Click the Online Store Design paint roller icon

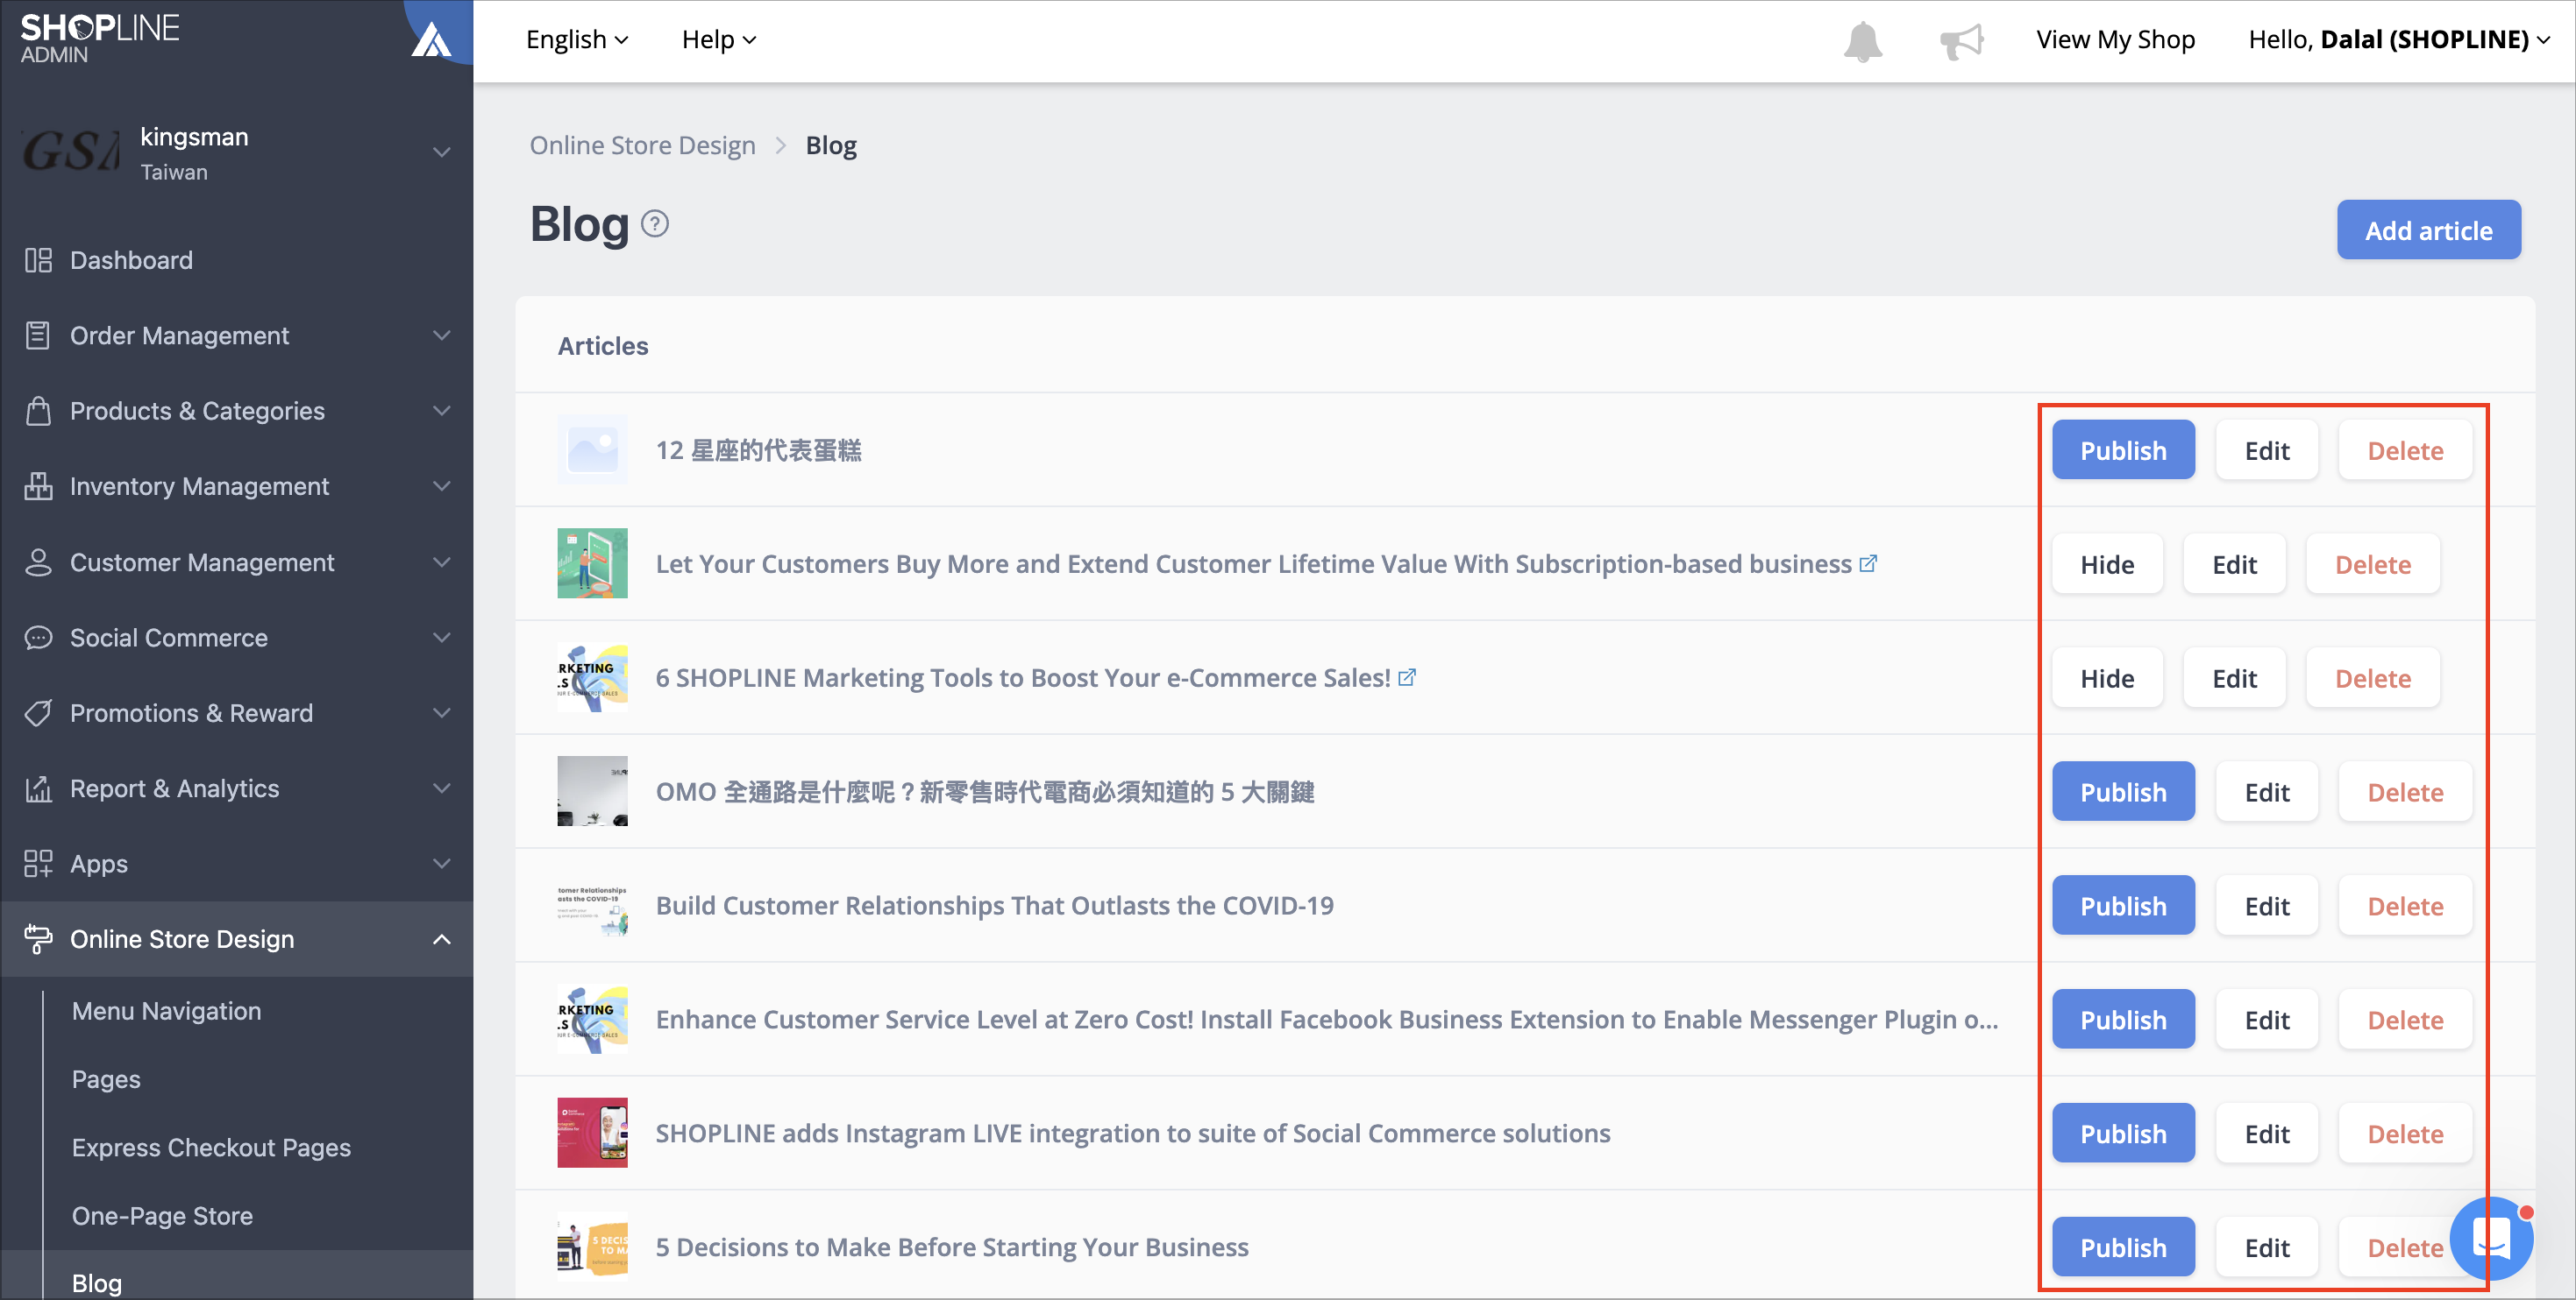(38, 939)
